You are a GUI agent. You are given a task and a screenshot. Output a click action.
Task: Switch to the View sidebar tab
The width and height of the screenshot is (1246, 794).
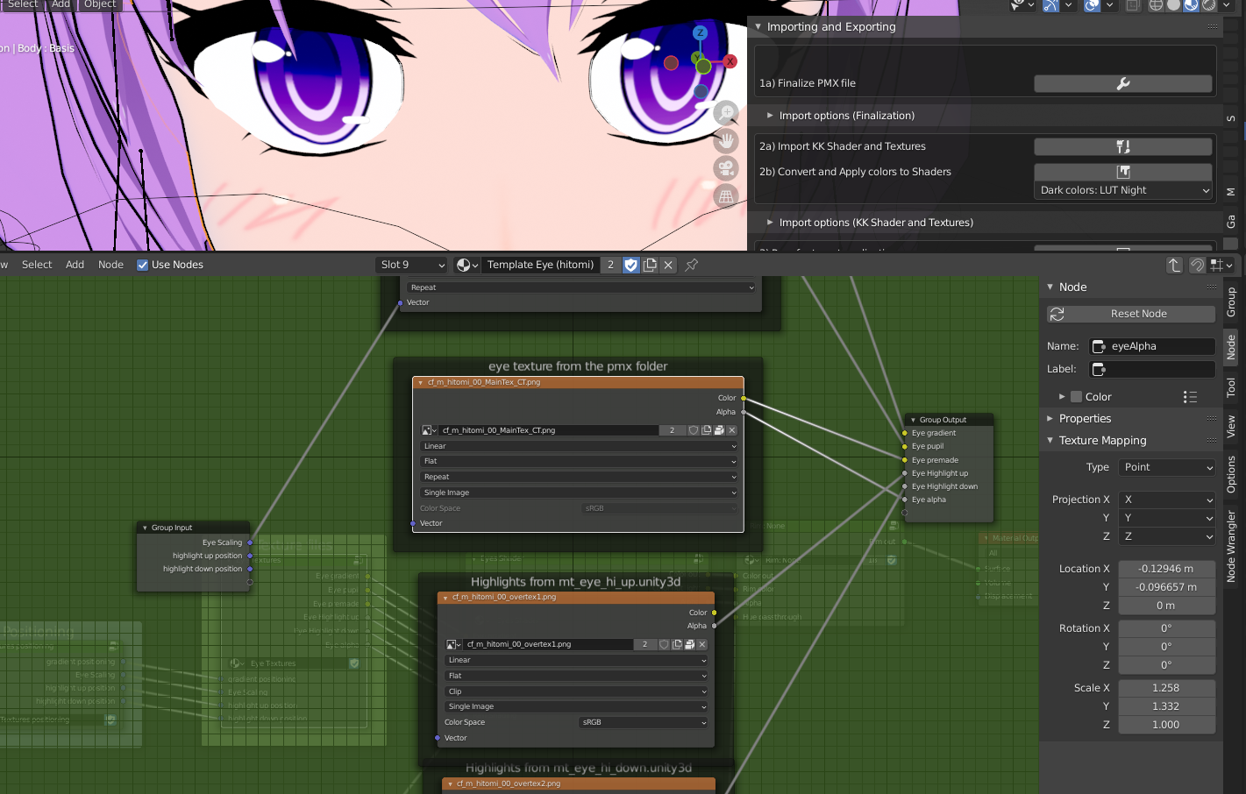[1231, 427]
